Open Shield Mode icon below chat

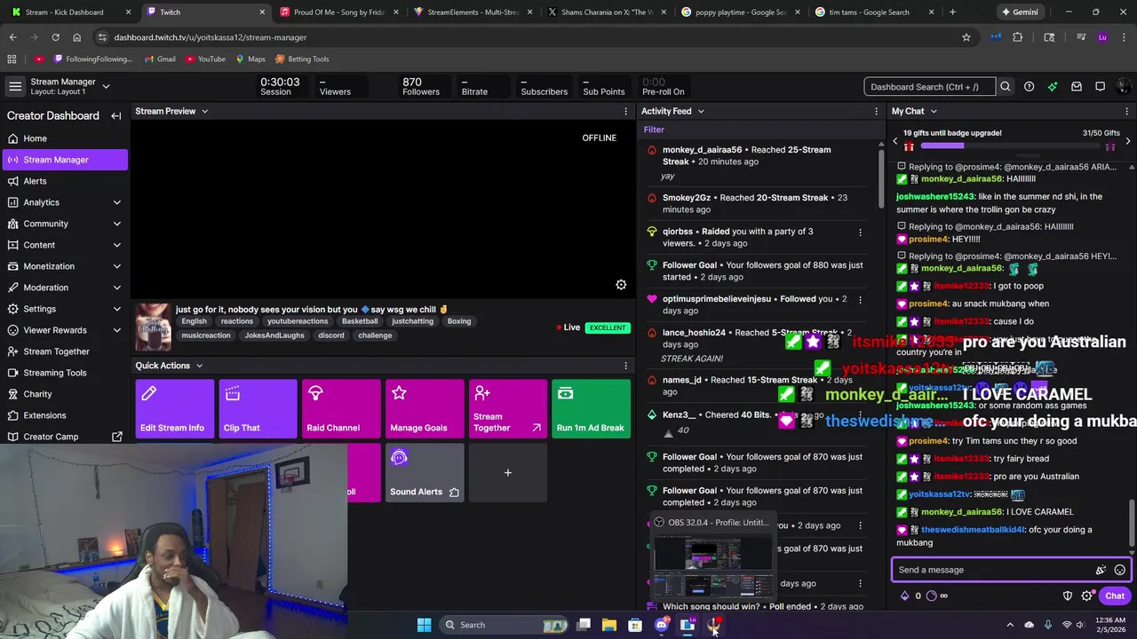[1068, 596]
